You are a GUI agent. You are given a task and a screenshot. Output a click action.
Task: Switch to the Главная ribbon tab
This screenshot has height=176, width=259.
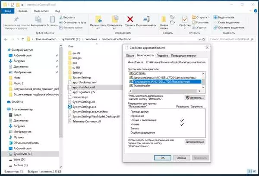point(22,11)
